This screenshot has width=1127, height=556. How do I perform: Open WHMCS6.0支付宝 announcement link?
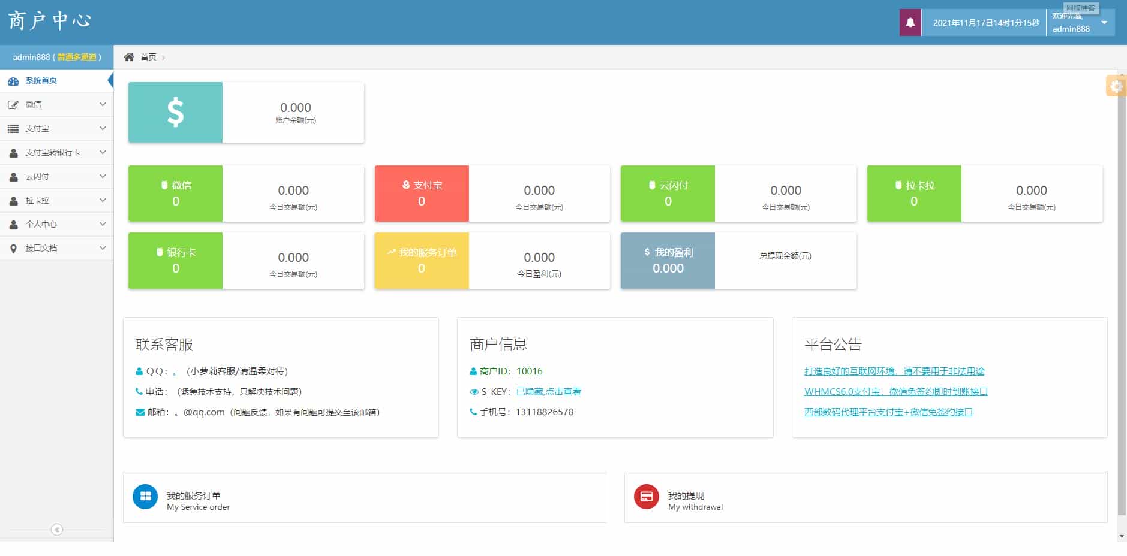coord(896,392)
